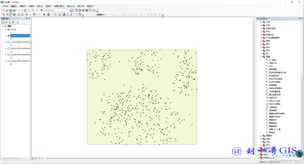Switch contents to List By Source
The image size is (304, 164).
coord(6,22)
